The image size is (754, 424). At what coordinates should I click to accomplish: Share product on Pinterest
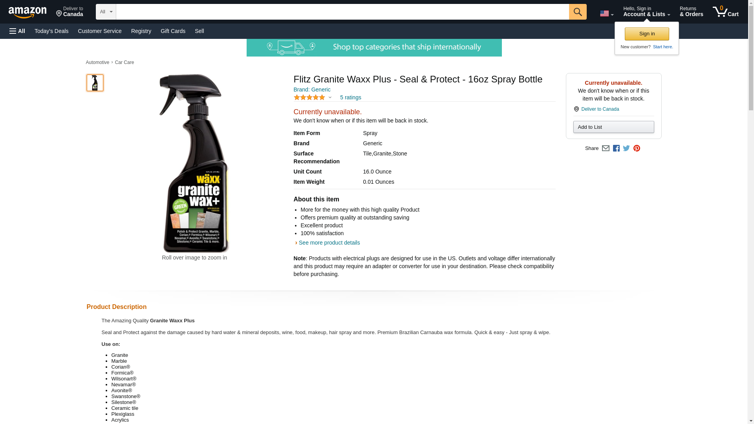click(637, 148)
